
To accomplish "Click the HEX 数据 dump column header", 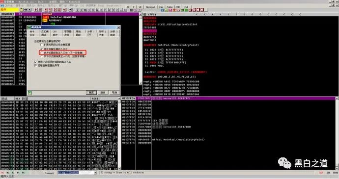I will (x=53, y=99).
